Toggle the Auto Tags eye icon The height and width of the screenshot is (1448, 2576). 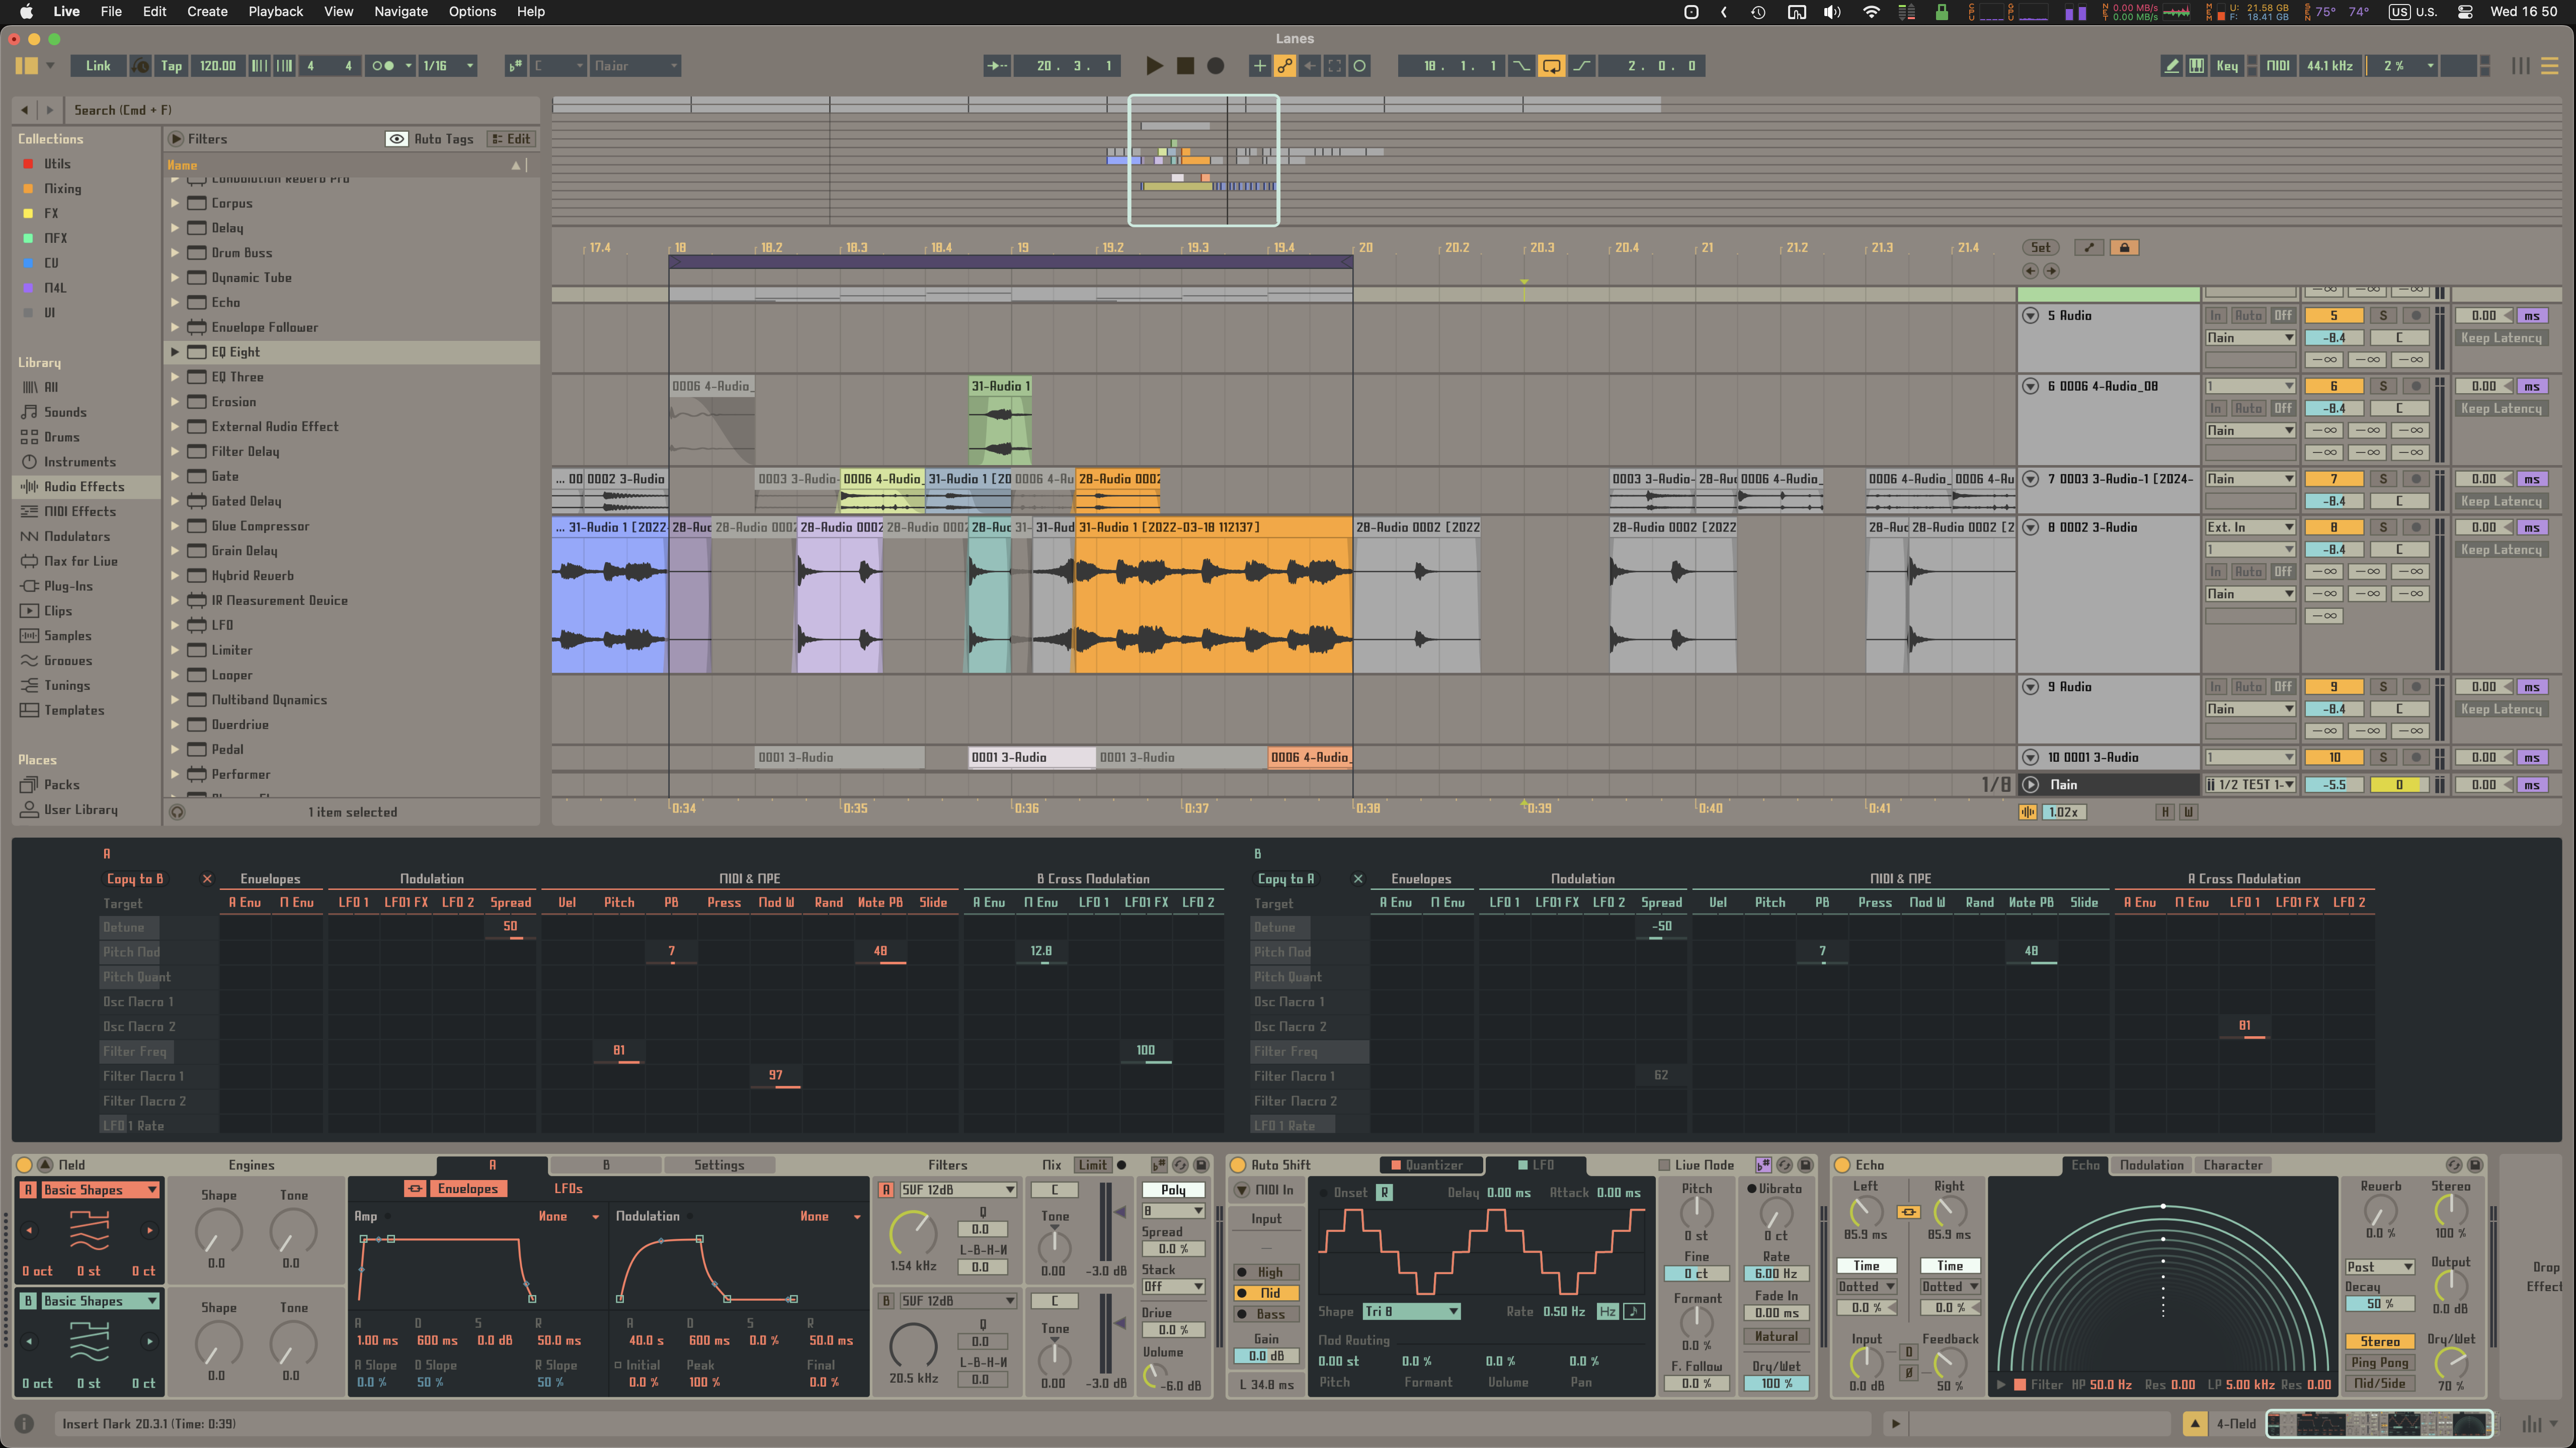pyautogui.click(x=397, y=139)
